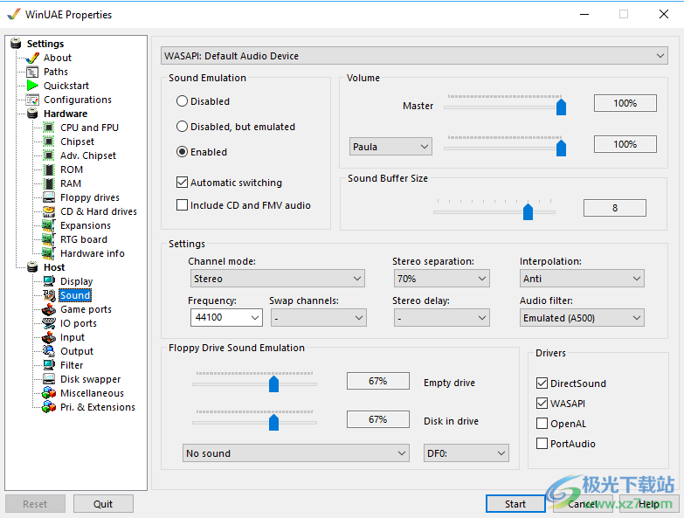Click the Expansions board icon
Image resolution: width=684 pixels, height=518 pixels.
pyautogui.click(x=48, y=225)
